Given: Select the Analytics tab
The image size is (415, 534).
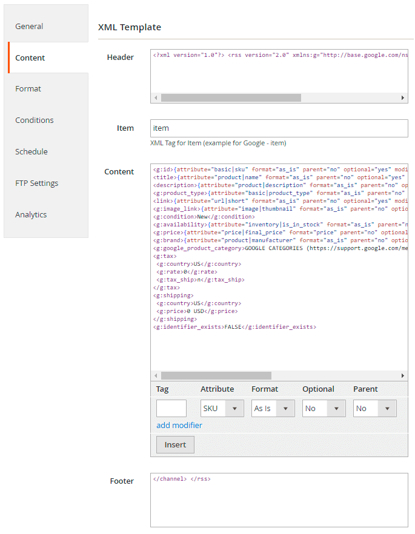Looking at the screenshot, I should (x=31, y=215).
